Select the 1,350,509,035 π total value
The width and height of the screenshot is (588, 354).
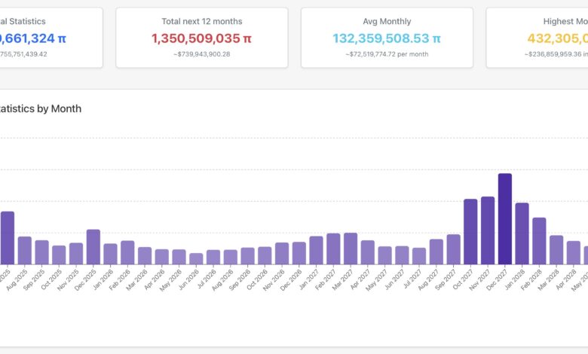(201, 38)
